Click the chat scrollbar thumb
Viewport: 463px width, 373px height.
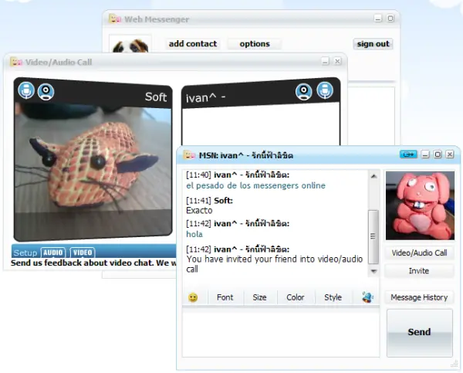coord(373,236)
